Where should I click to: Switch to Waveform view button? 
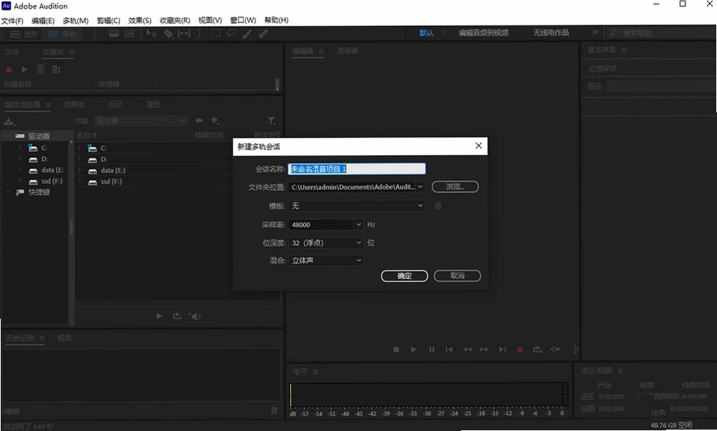24,34
